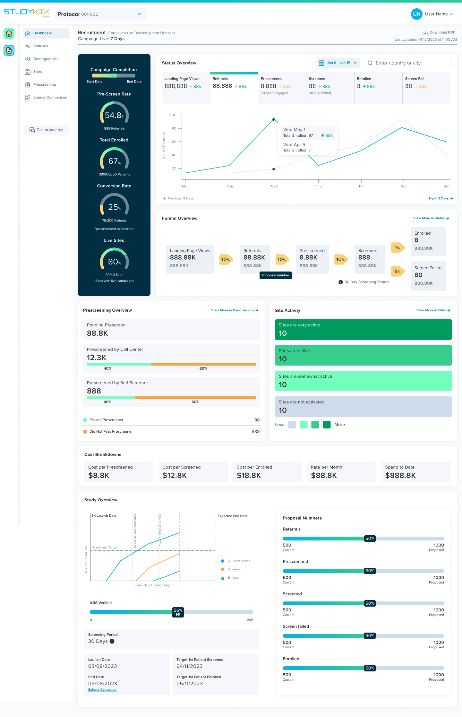Click the Statuses pulse icon
Image resolution: width=462 pixels, height=717 pixels.
pos(28,46)
